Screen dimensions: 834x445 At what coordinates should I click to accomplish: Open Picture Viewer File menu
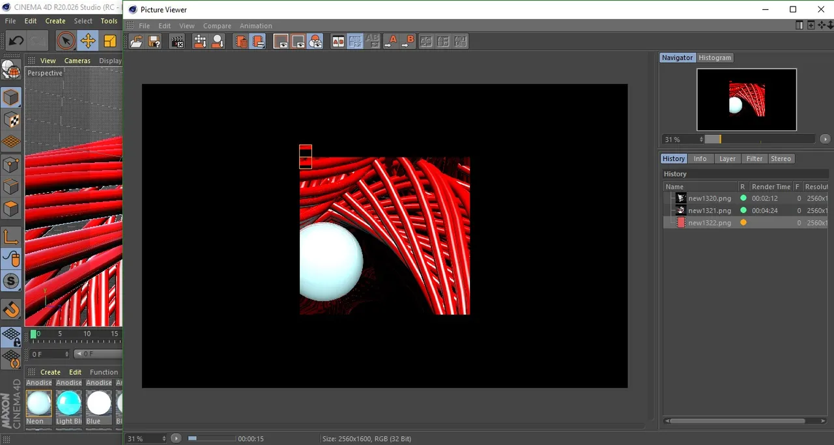click(144, 26)
